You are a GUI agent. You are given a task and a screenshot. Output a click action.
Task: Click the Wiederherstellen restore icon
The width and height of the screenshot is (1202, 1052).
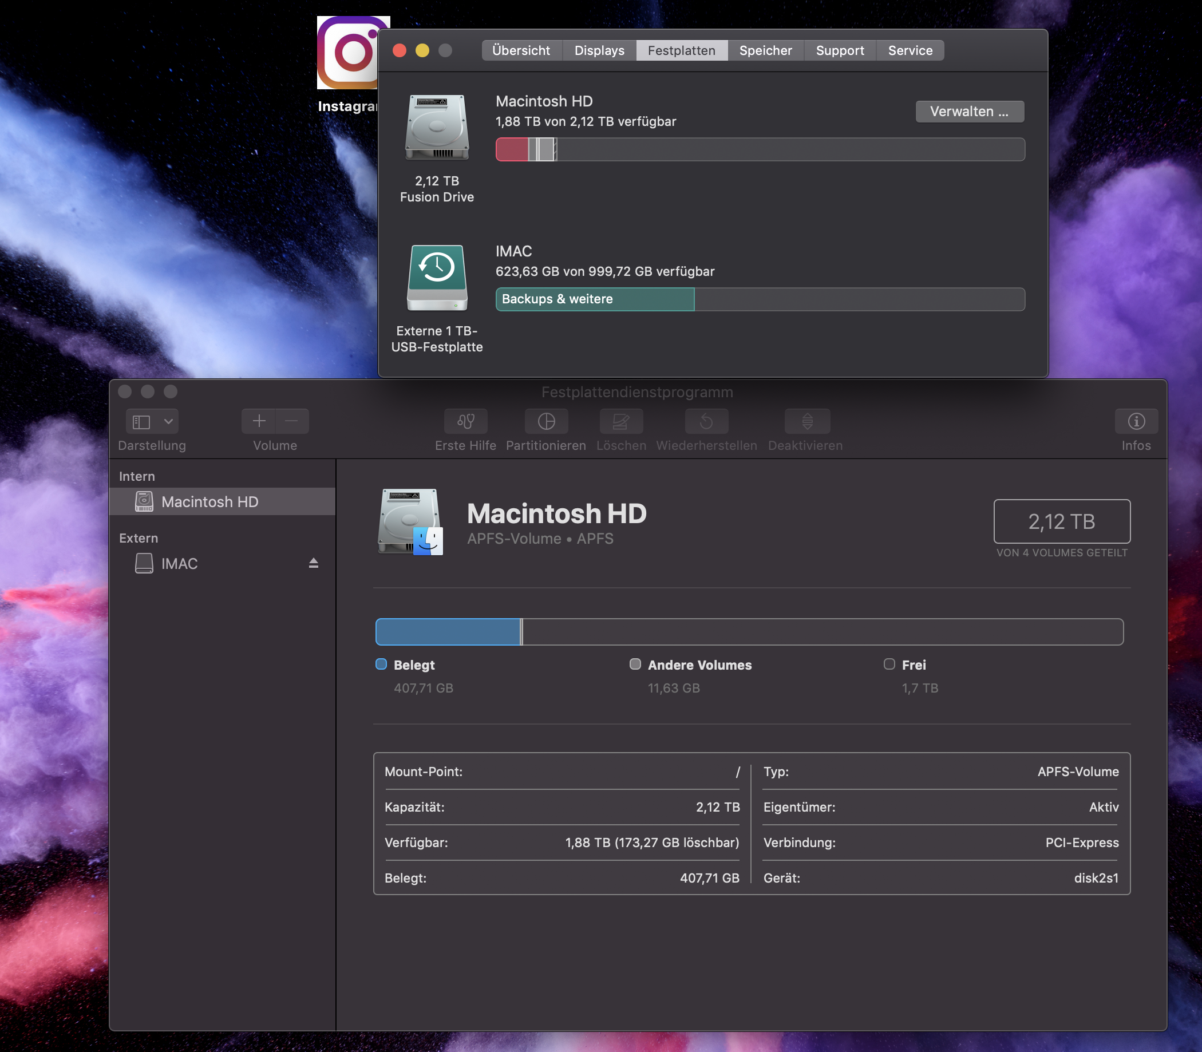point(706,421)
